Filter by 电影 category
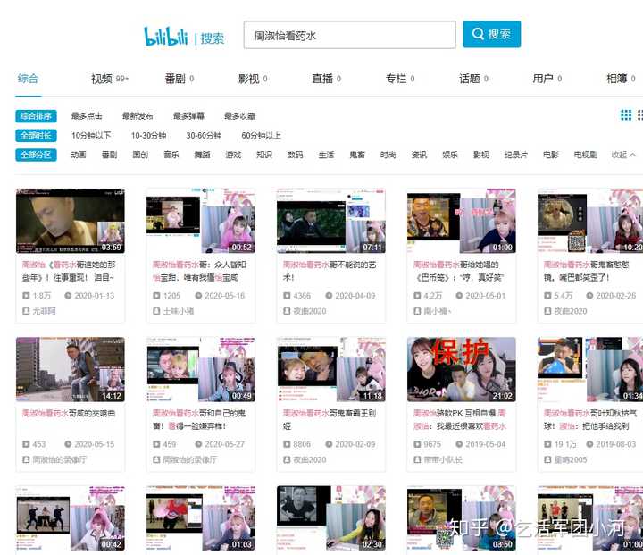 click(x=551, y=155)
